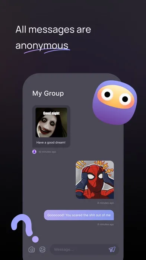Screen dimensions: 146x260
Task: Send message with the paper plane icon
Action: 112,249
